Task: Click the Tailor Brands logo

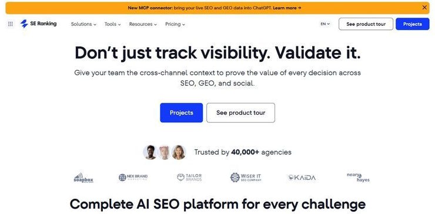Action: point(189,178)
